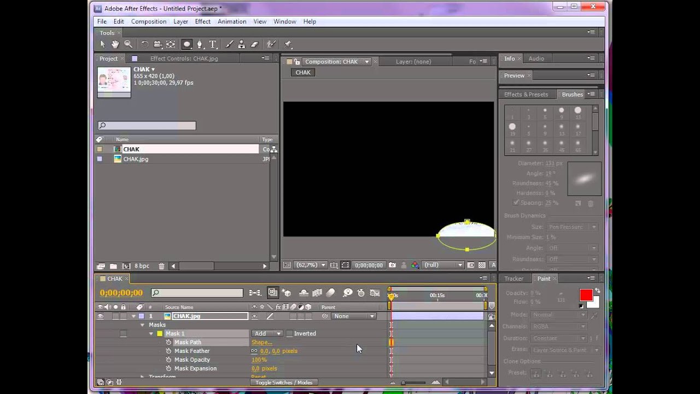
Task: Click the Toggle Mask Visibility button in viewer
Action: [x=345, y=265]
